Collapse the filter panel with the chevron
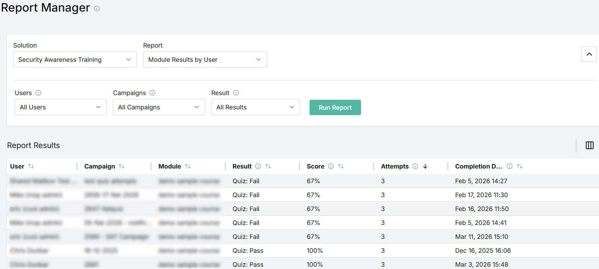This screenshot has height=269, width=599. [589, 54]
